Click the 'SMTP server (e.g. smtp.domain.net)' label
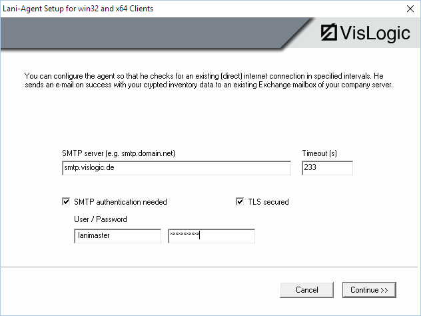The height and width of the screenshot is (316, 421). (119, 153)
